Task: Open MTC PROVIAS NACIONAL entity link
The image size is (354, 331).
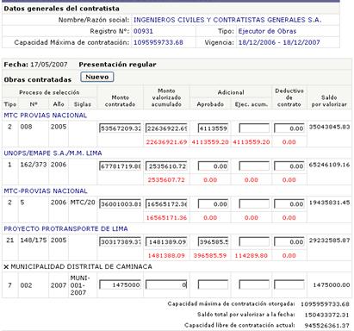Action: [46, 116]
